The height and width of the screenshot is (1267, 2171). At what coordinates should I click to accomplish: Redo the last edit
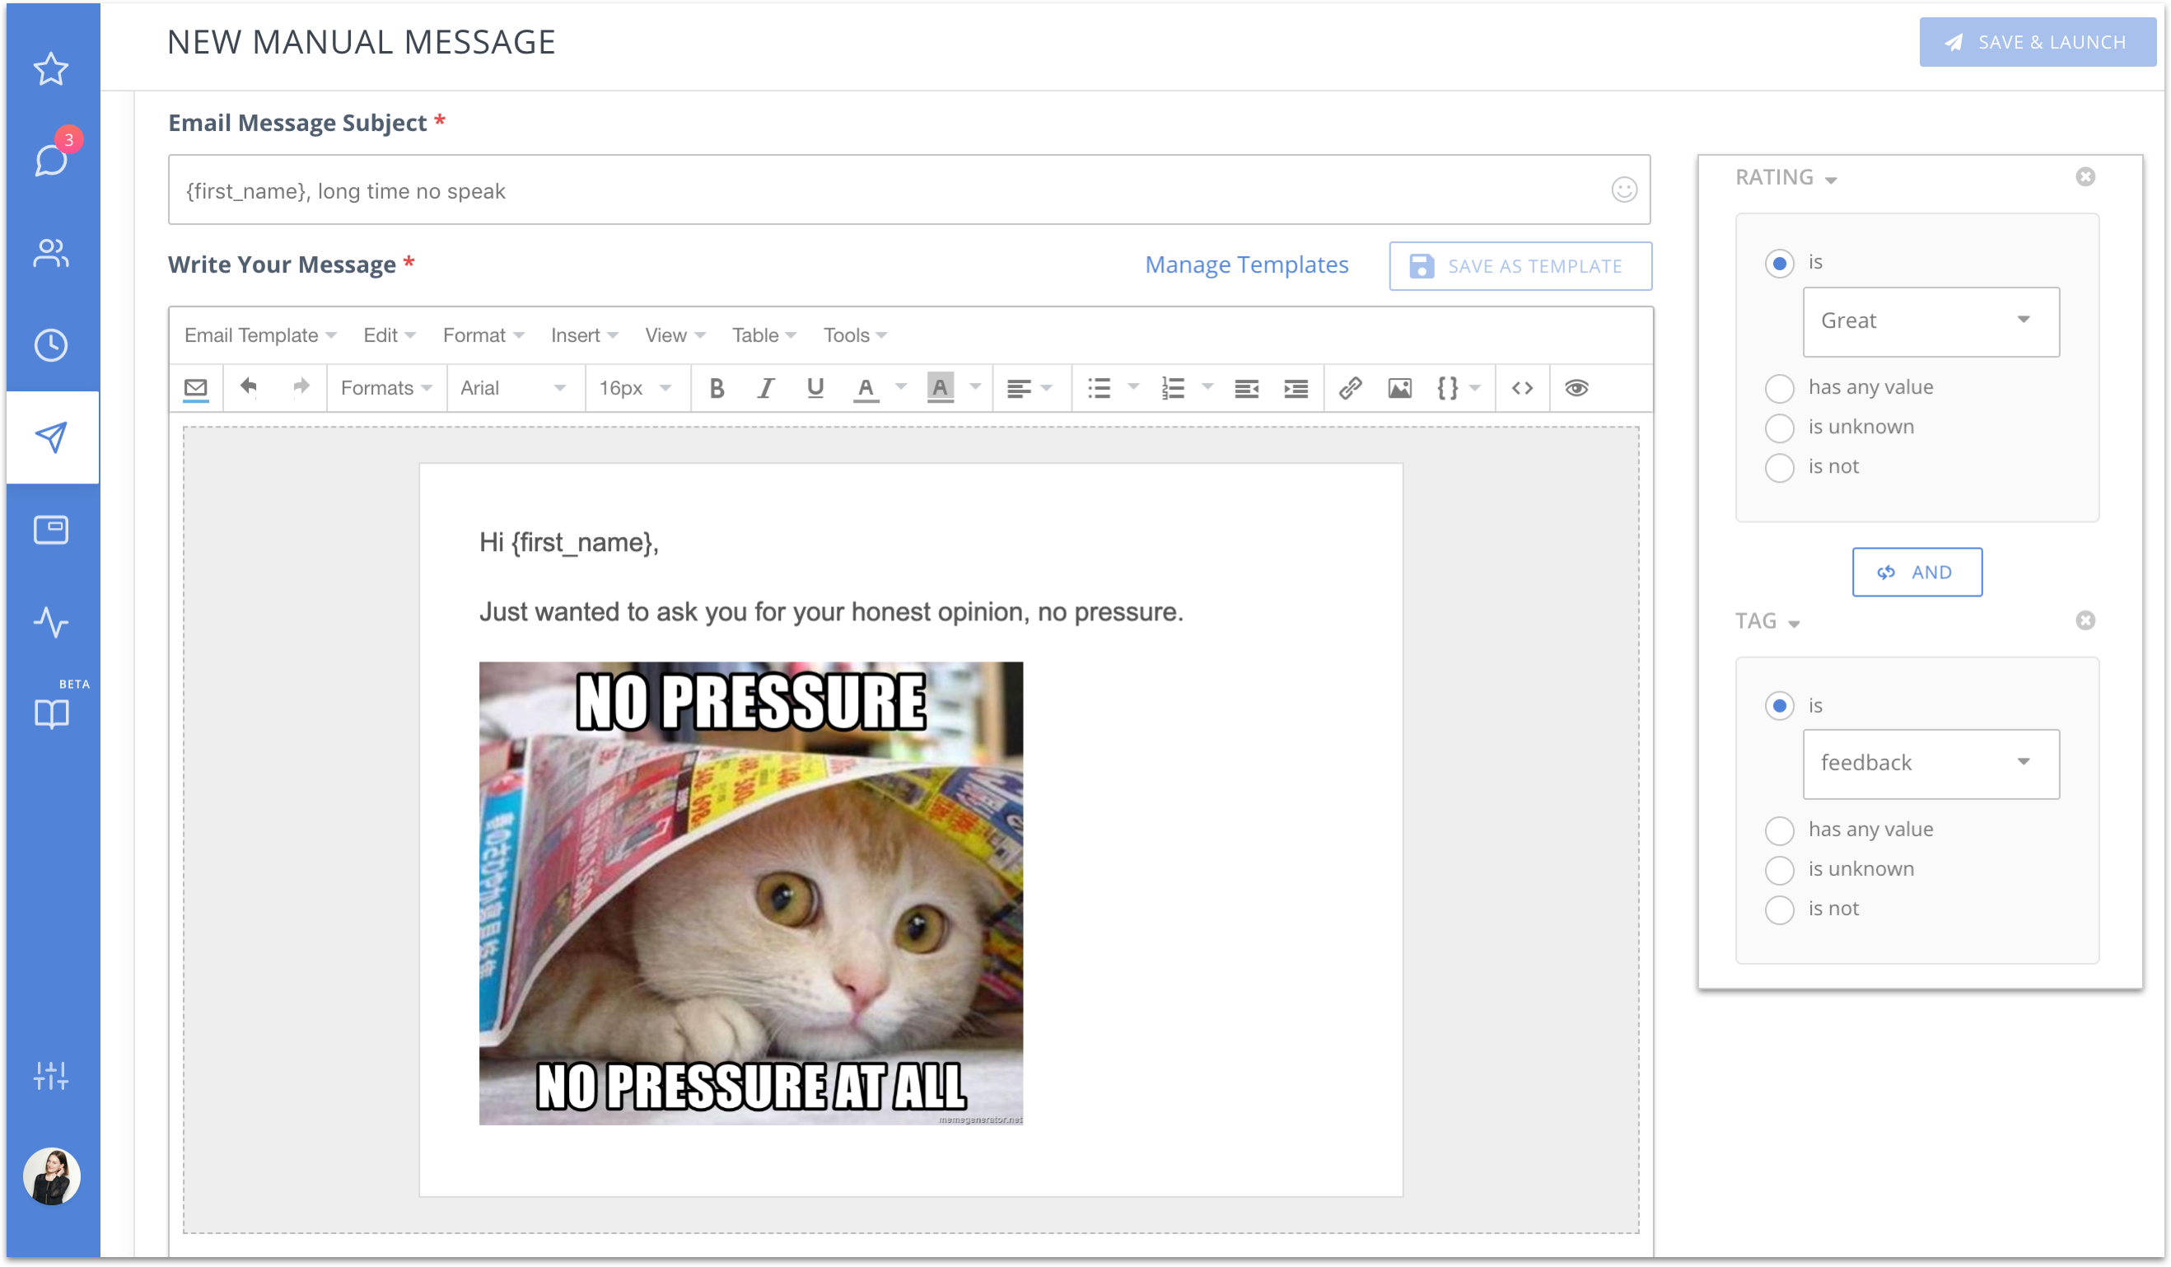click(x=300, y=387)
